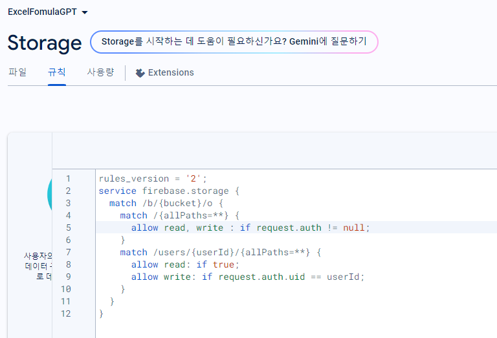497x338 pixels.
Task: Click the allow write request.auth.uid line
Action: (248, 277)
